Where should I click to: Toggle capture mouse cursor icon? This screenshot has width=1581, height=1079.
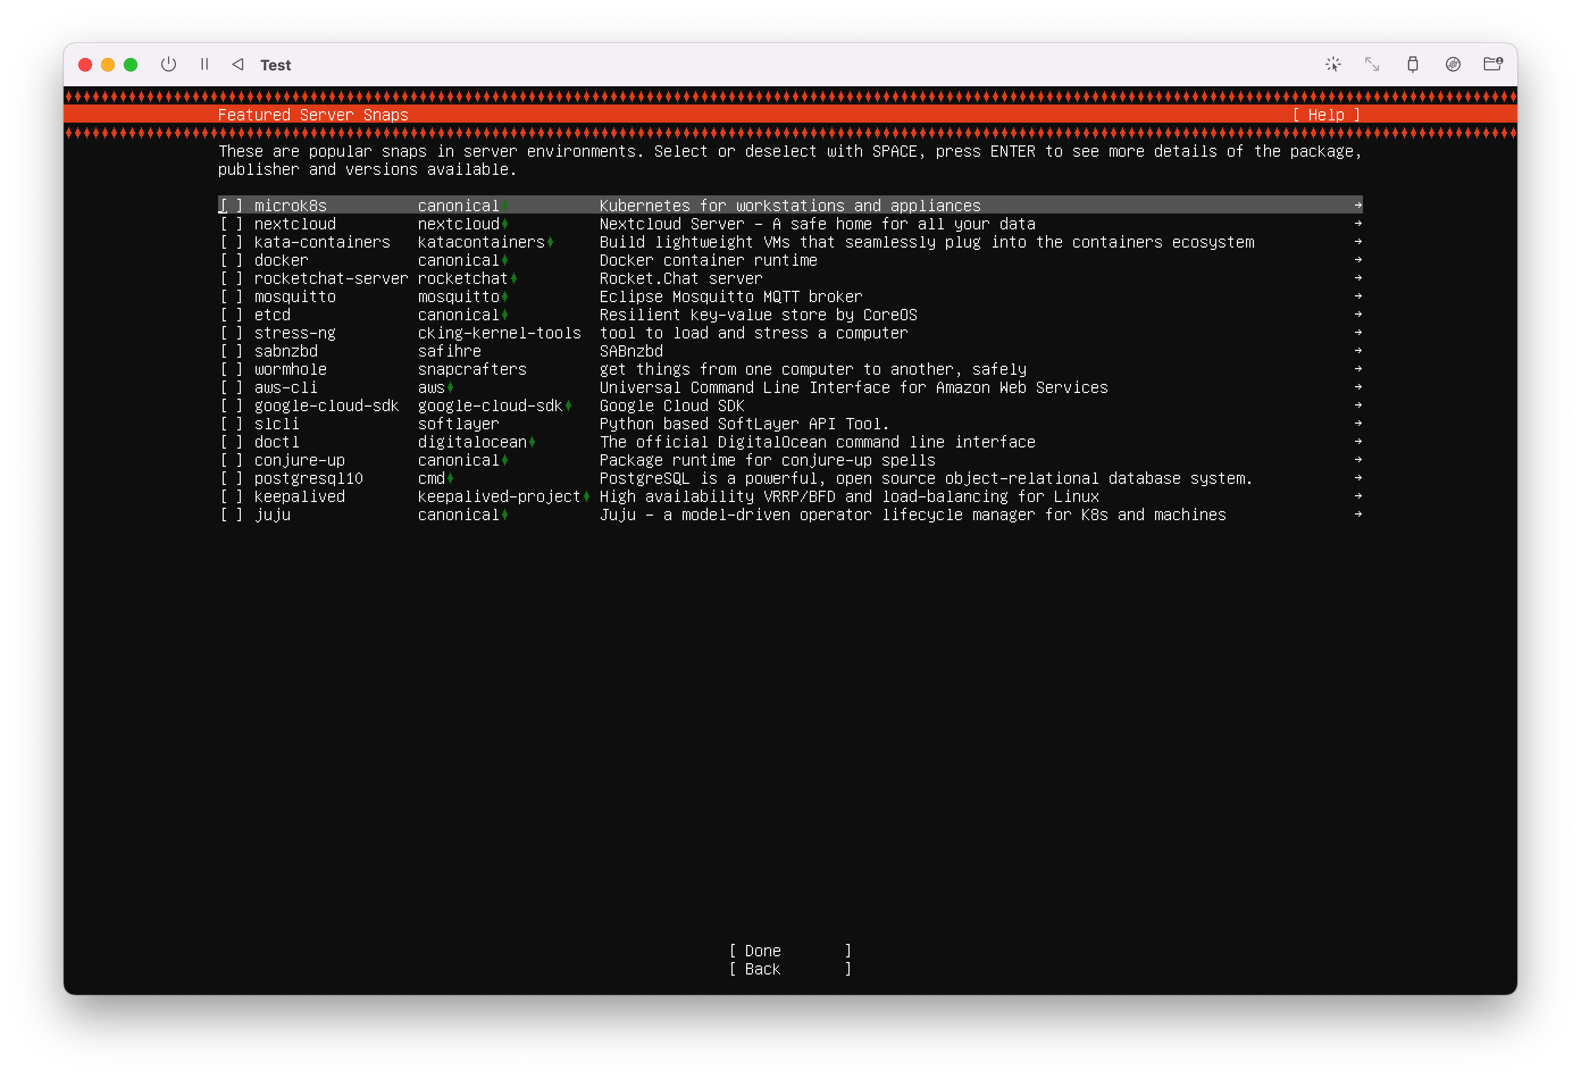coord(1333,65)
